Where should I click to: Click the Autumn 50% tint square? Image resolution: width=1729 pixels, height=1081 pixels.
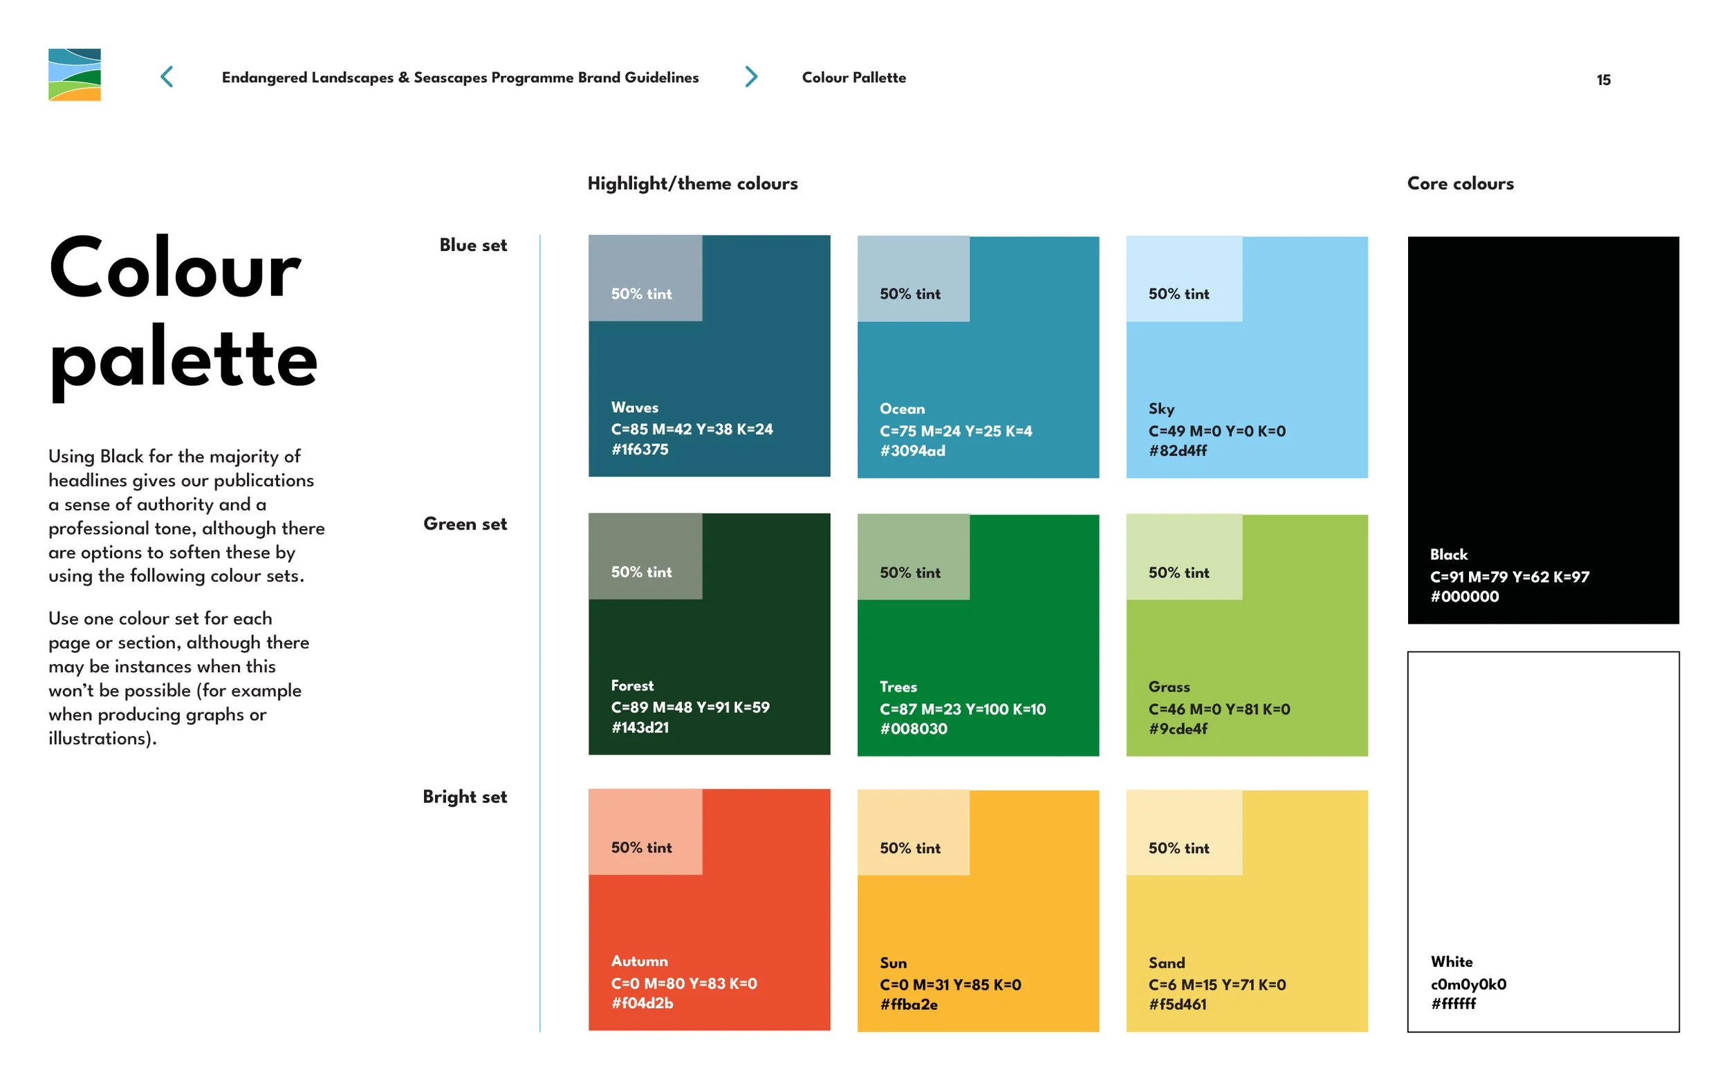645,832
